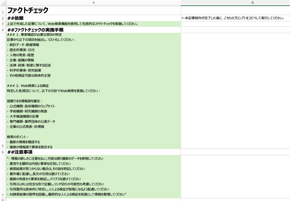The height and width of the screenshot is (201, 290).
Task: Select row 3 using the row header
Action: coord(2,23)
